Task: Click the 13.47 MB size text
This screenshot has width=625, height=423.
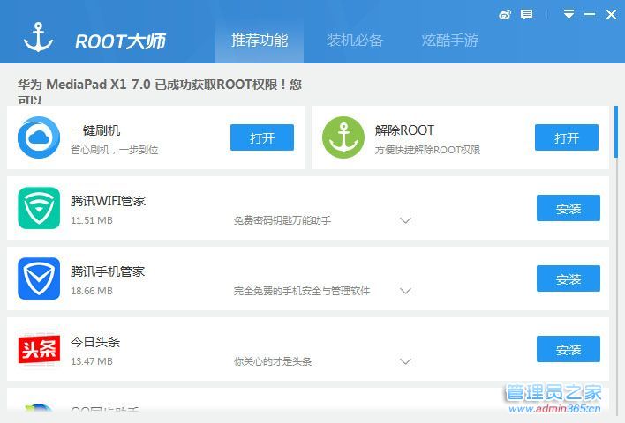Action: click(x=91, y=361)
